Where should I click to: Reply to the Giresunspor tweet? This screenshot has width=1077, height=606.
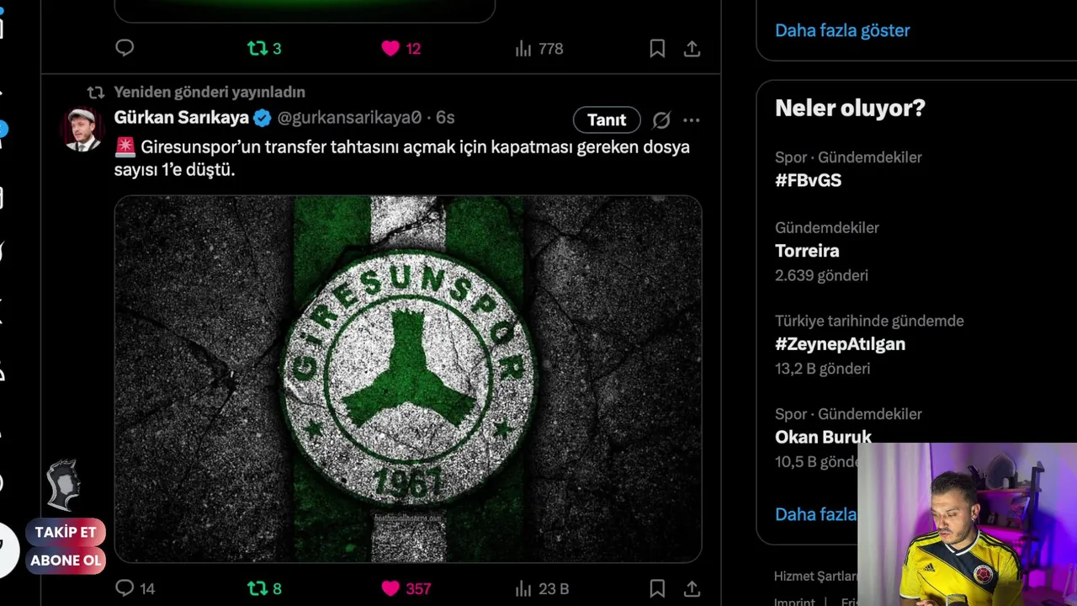(x=125, y=588)
